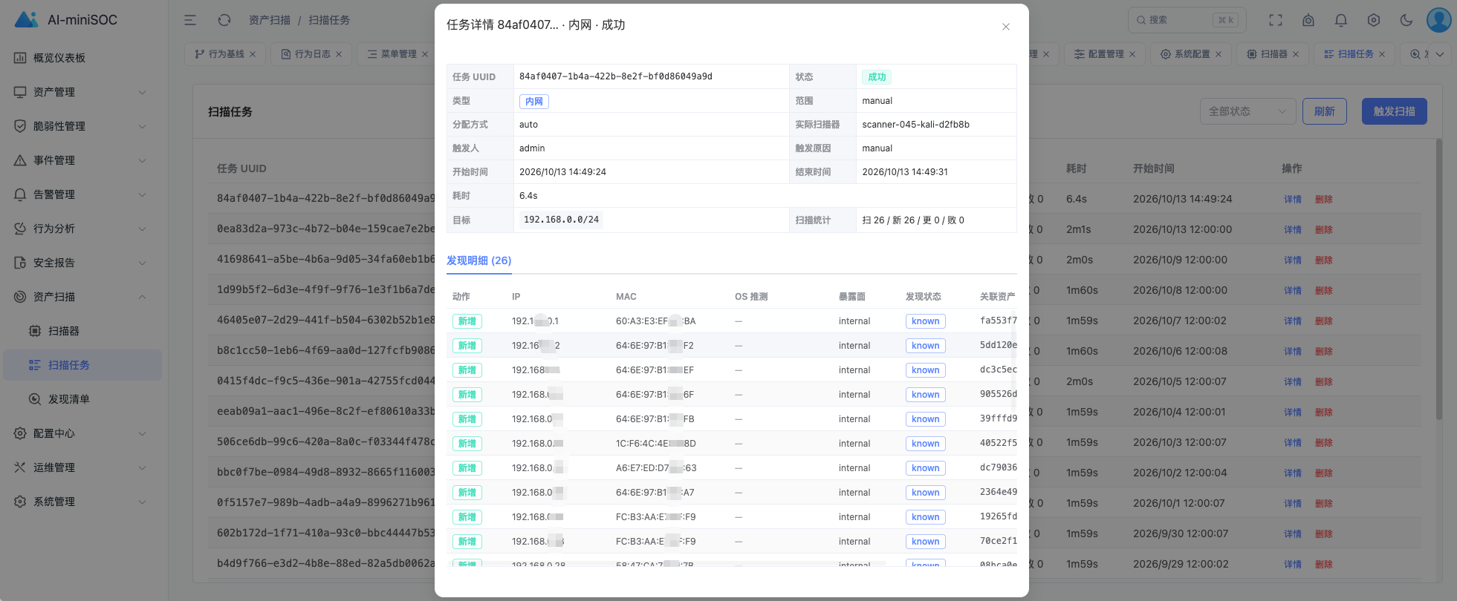
Task: Open tab list dropdown chevron
Action: pyautogui.click(x=1440, y=54)
